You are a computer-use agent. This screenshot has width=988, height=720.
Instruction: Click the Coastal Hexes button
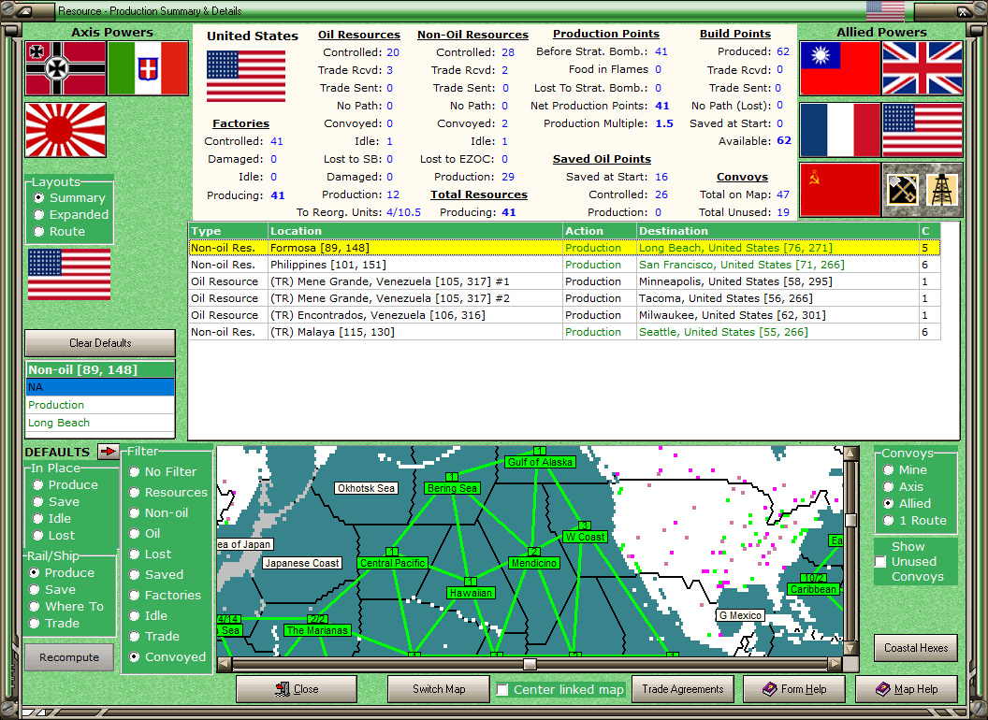click(x=916, y=648)
